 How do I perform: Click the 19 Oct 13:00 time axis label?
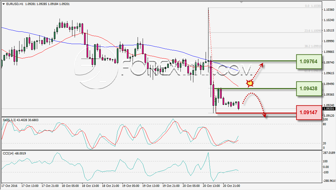pos(151,186)
